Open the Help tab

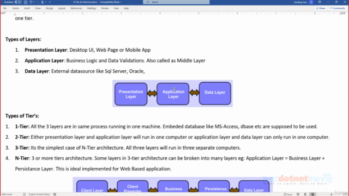[126, 8]
